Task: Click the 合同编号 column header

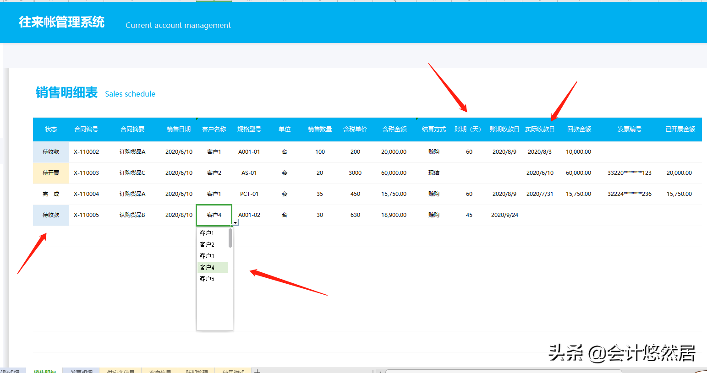Action: (x=86, y=130)
